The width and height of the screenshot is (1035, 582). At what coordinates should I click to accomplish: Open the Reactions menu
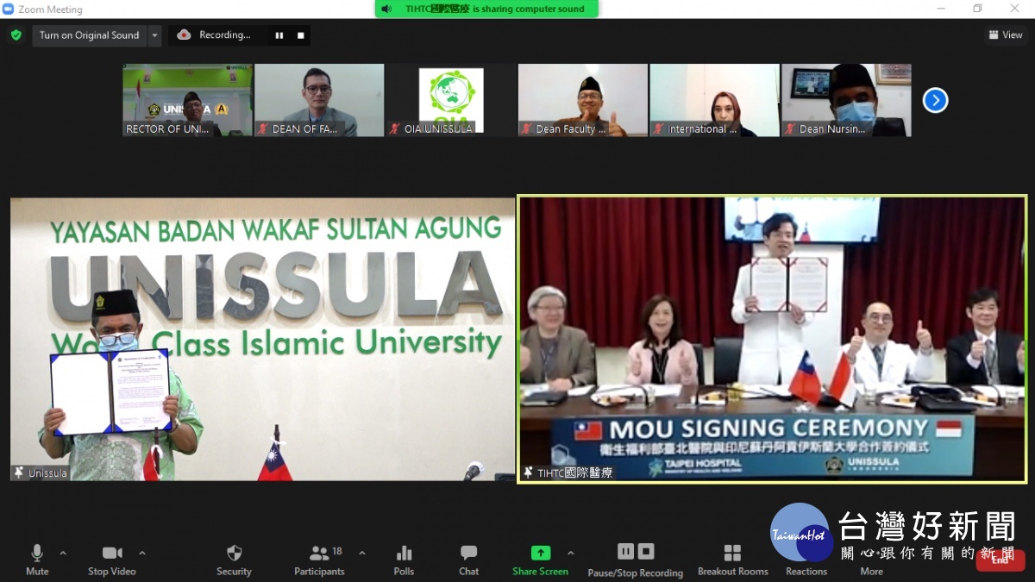pos(806,560)
